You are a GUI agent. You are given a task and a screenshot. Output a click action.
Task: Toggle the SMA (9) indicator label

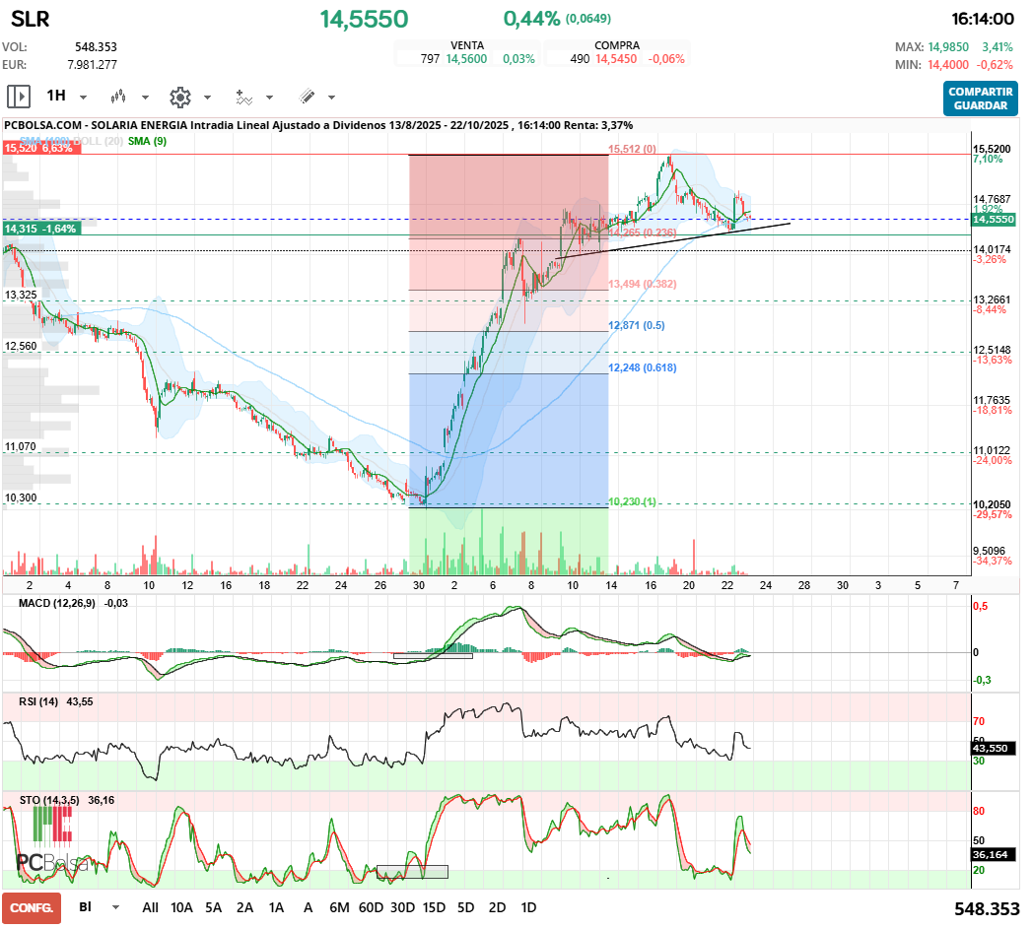point(148,141)
